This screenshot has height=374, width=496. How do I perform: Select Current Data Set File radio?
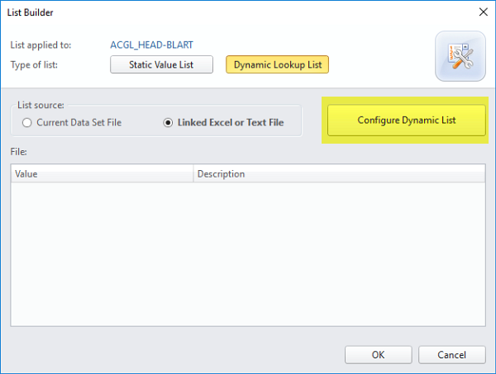[x=72, y=122]
